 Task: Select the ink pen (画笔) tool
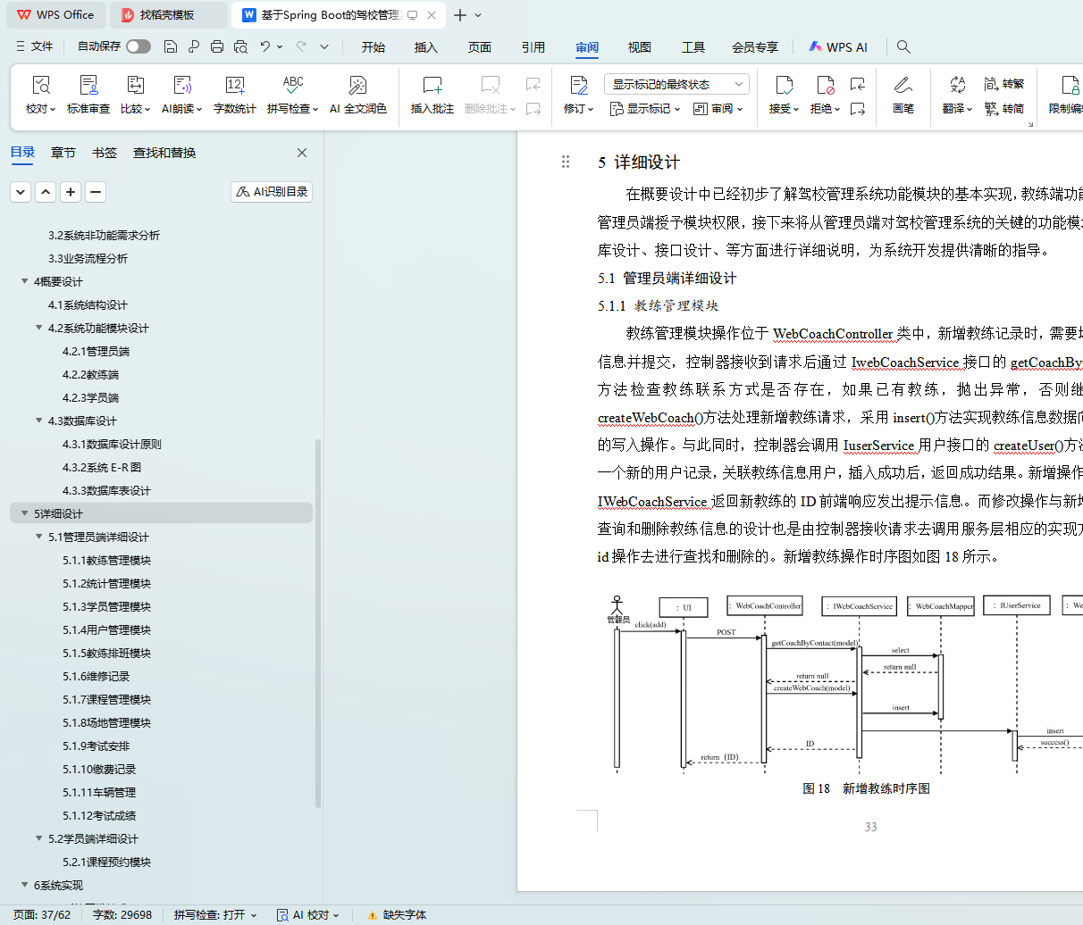(902, 86)
